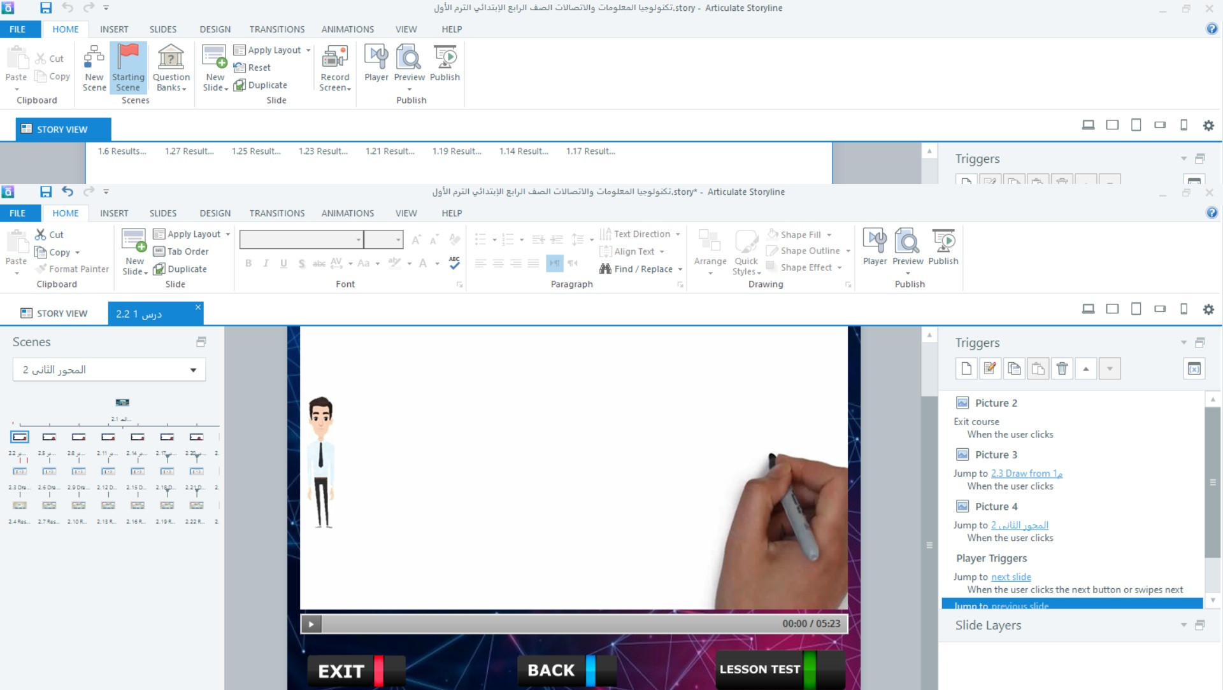Screen dimensions: 1223x690
Task: Click the Save icon in lower window title bar
Action: click(x=46, y=192)
